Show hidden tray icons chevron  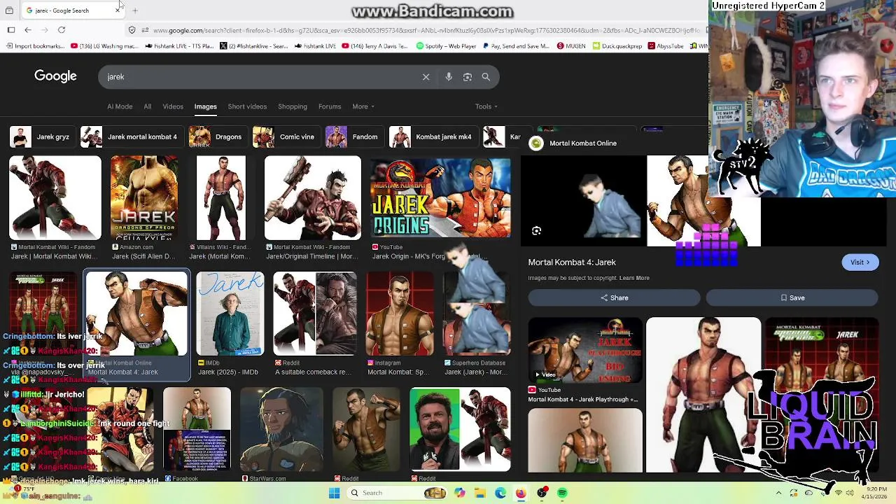[778, 493]
